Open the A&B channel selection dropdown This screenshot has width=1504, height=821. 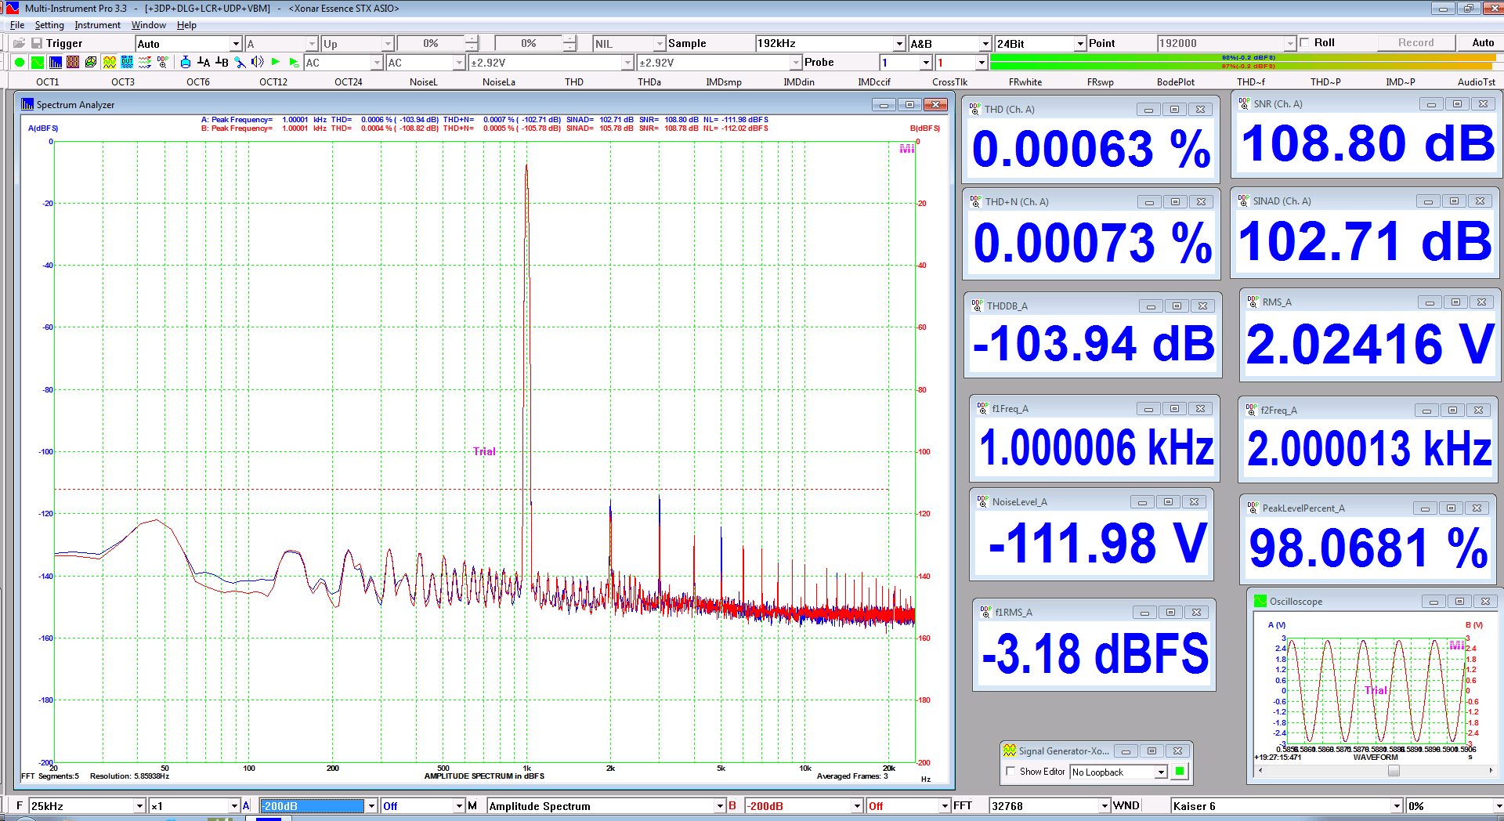[985, 44]
